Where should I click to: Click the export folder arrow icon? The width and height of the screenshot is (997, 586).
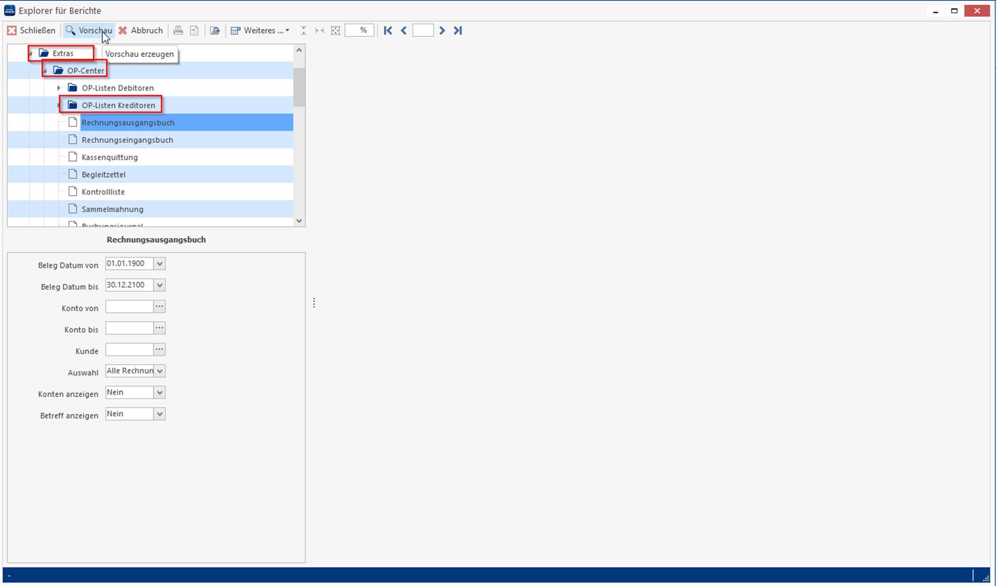pos(215,31)
